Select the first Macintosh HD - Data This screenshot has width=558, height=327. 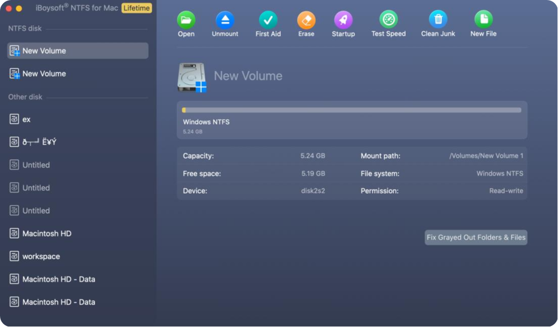coord(77,279)
